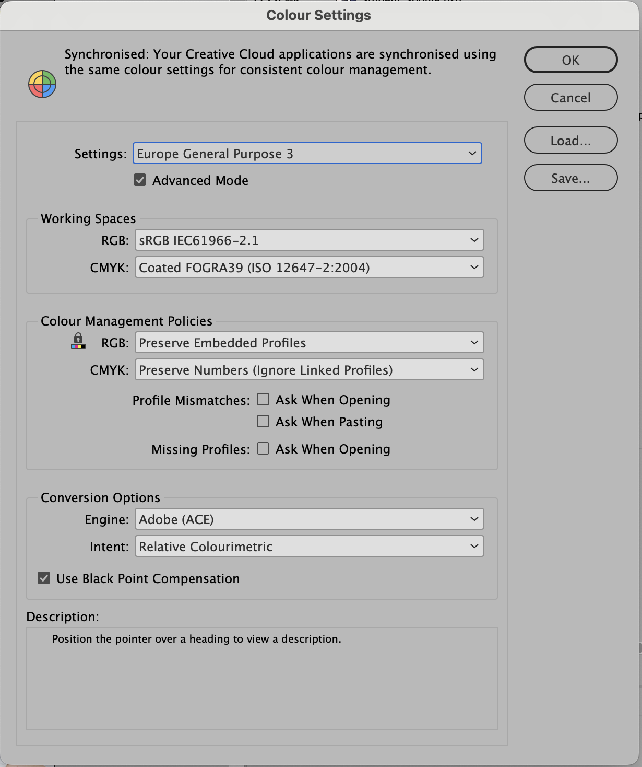Enable Ask When Opening for Profile Mismatches
This screenshot has width=642, height=767.
[263, 399]
